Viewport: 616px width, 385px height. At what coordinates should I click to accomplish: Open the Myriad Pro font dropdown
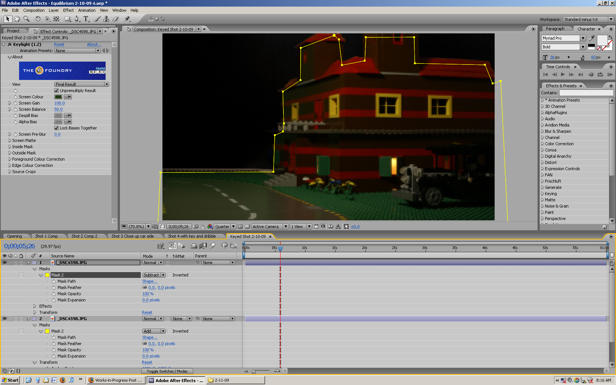point(564,38)
